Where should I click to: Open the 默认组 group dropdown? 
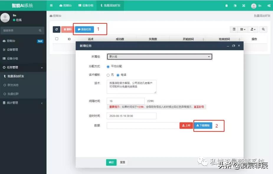pos(159,56)
